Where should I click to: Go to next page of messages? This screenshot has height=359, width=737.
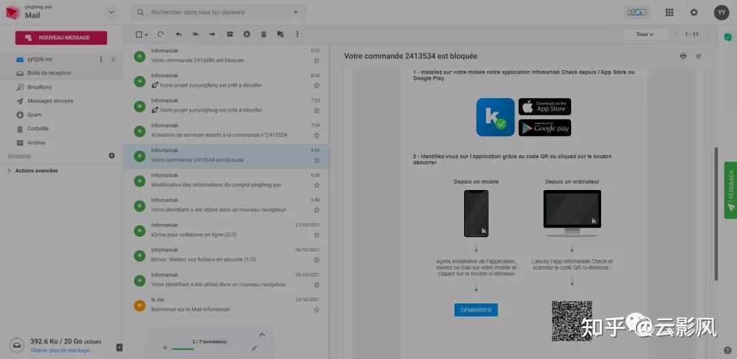pyautogui.click(x=708, y=34)
